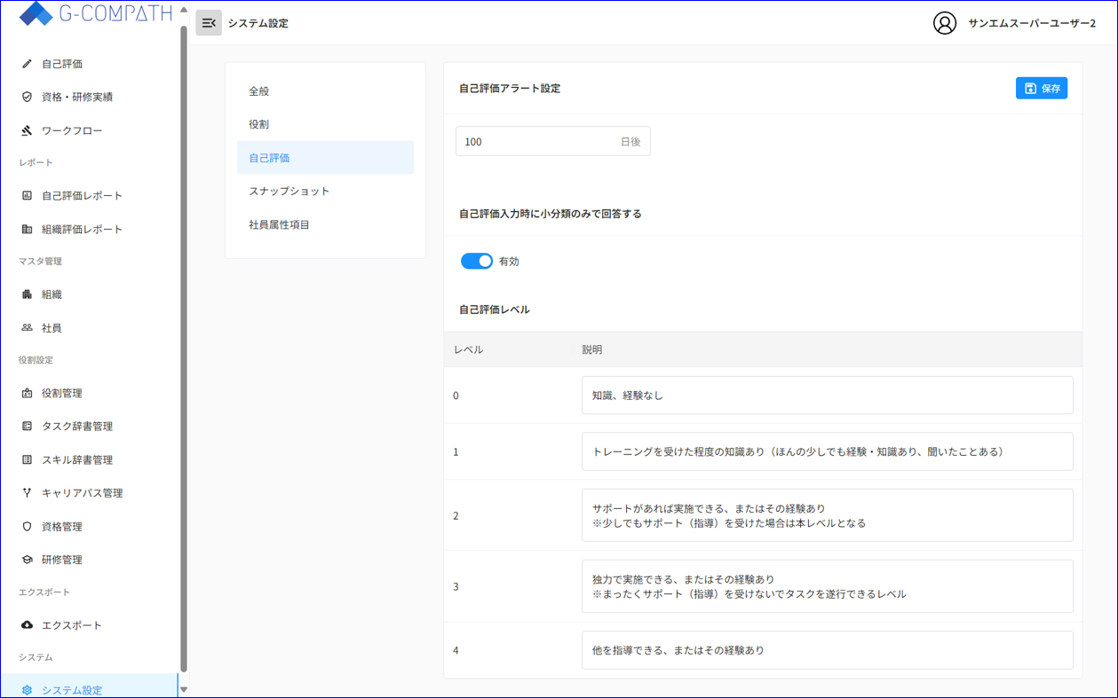Screen dimensions: 1118x698
Task: Click the レベル column header
Action: point(468,349)
